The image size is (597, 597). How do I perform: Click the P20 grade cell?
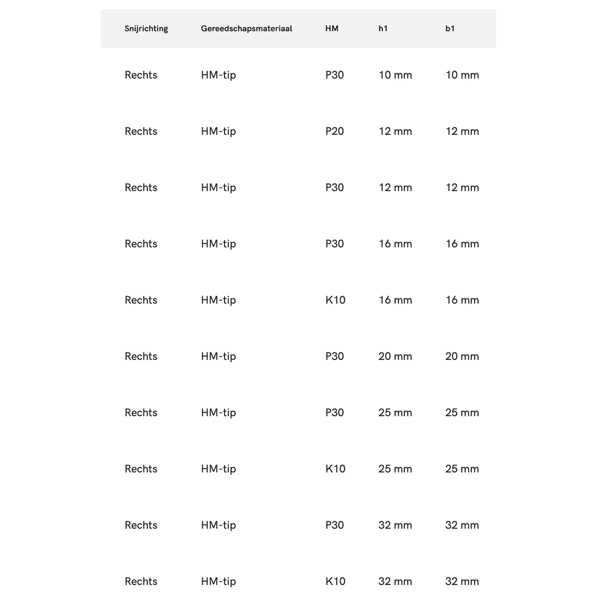335,131
